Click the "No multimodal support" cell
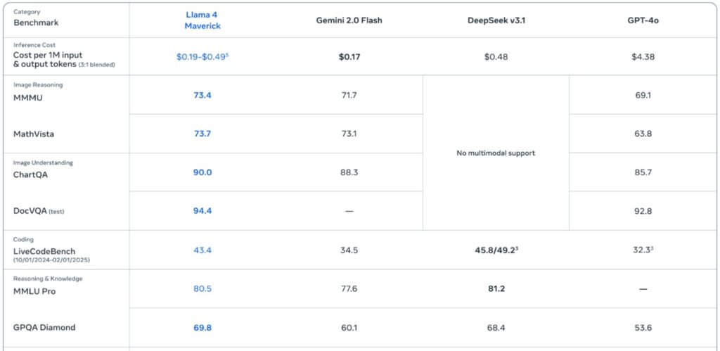The width and height of the screenshot is (720, 351). point(495,153)
